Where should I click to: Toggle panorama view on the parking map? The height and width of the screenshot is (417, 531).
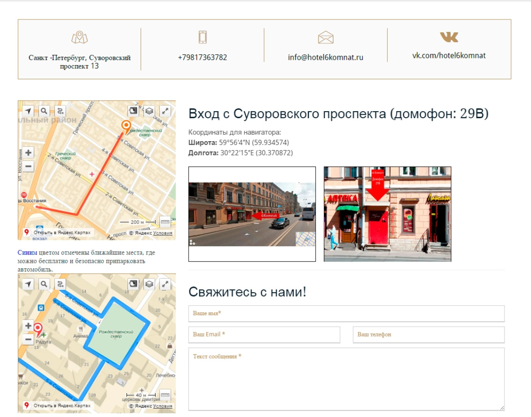point(133,284)
